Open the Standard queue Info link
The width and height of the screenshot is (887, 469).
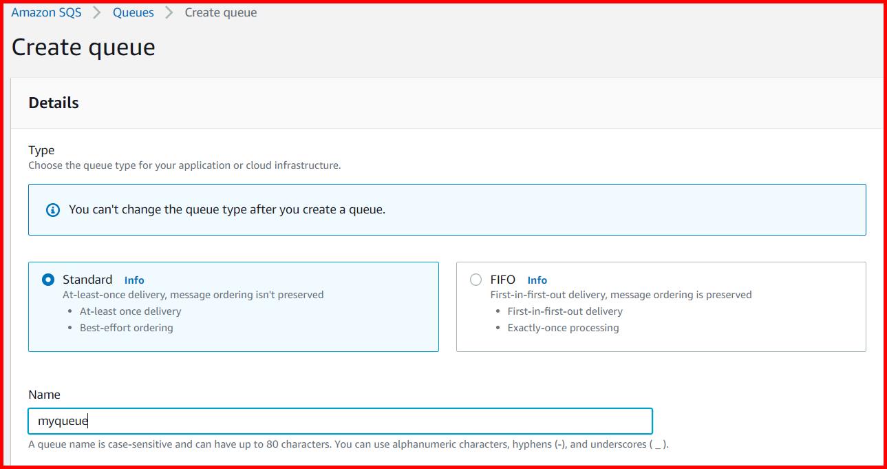pyautogui.click(x=134, y=280)
